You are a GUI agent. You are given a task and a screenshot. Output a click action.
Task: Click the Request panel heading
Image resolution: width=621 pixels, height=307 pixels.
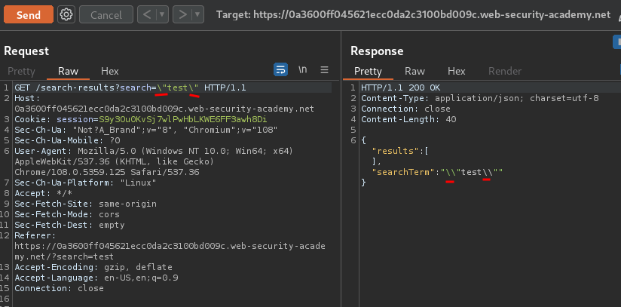pyautogui.click(x=26, y=51)
